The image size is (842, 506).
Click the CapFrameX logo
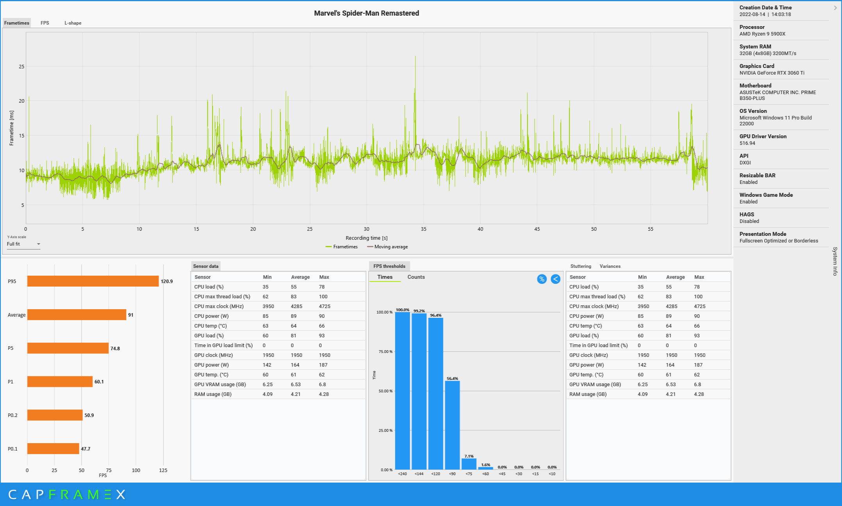tap(67, 495)
